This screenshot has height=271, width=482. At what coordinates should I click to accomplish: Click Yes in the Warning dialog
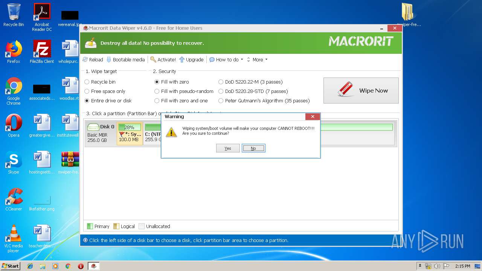coord(228,148)
